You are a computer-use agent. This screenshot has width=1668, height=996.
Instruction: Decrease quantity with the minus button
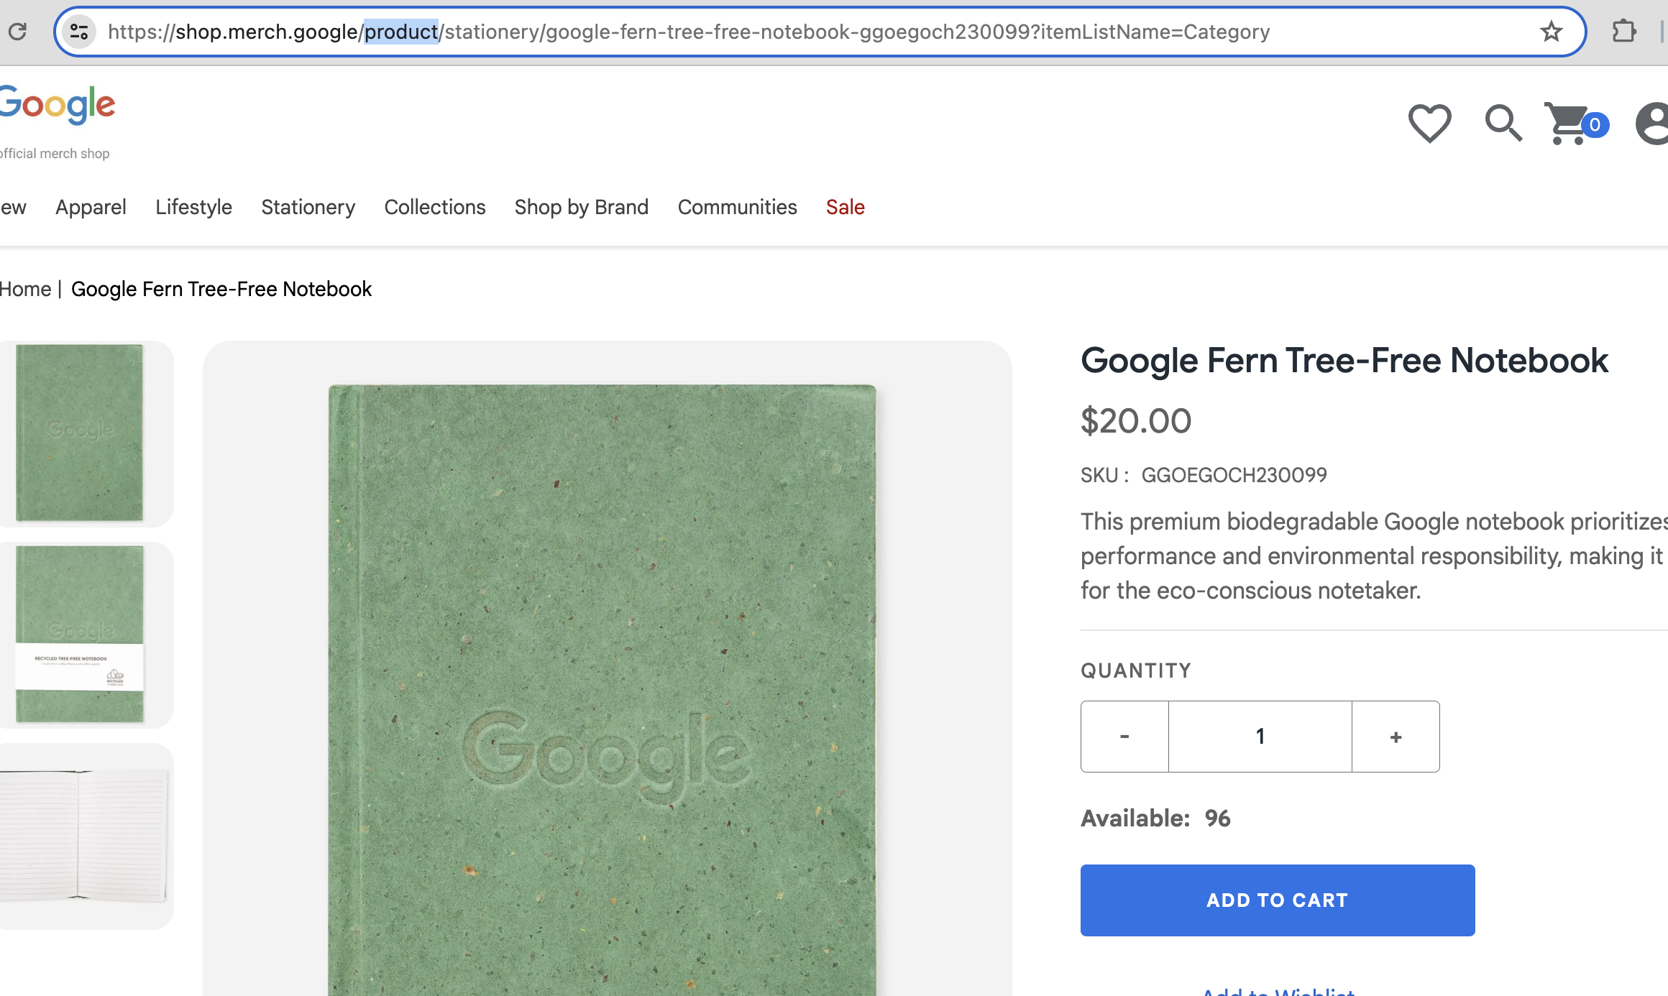tap(1124, 737)
